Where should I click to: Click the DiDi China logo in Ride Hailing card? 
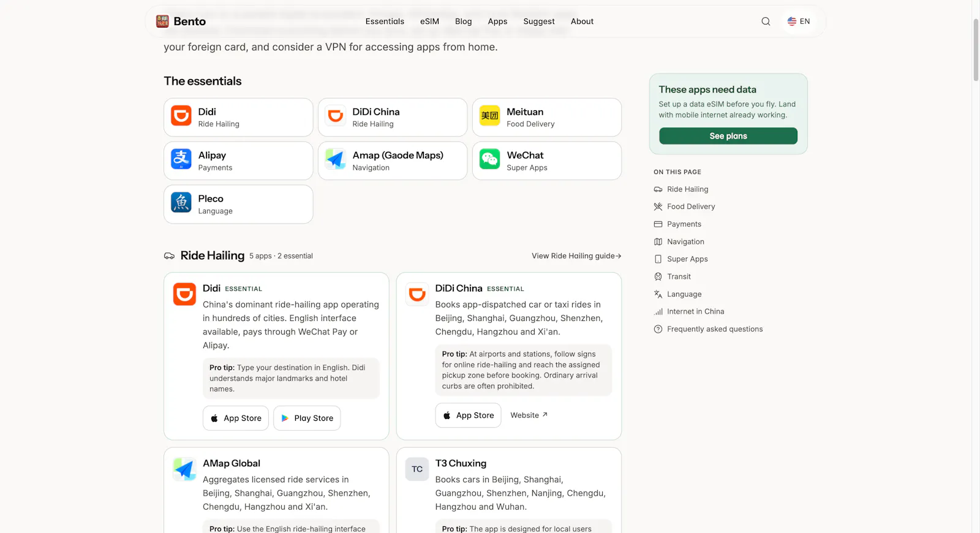click(x=417, y=294)
